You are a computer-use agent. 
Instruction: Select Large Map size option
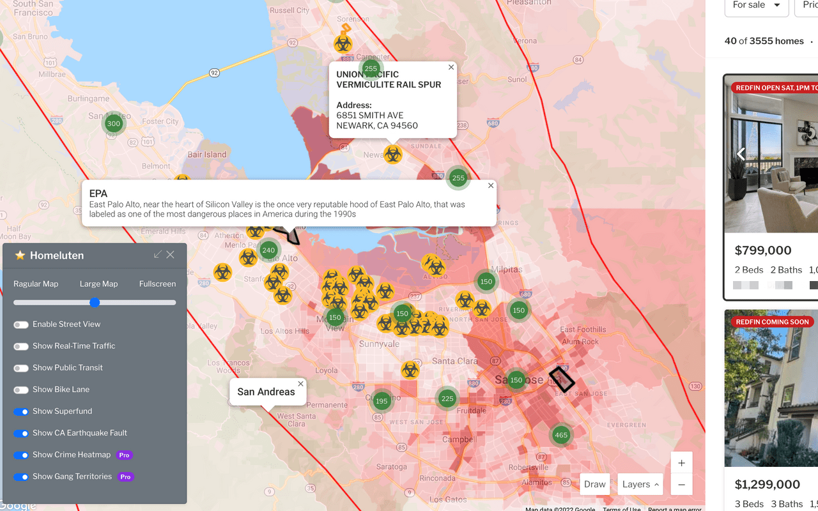(98, 284)
